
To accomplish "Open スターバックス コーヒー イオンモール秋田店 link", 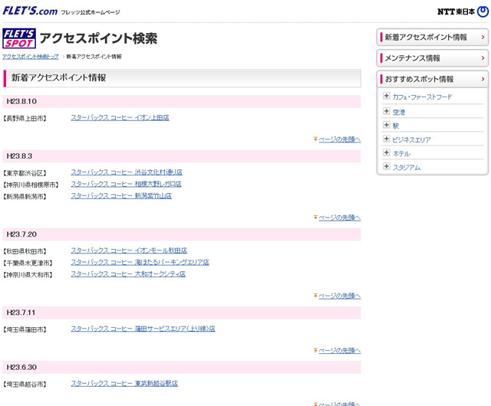I will [x=129, y=250].
